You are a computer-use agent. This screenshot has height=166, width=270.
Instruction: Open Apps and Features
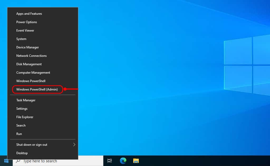point(43,14)
